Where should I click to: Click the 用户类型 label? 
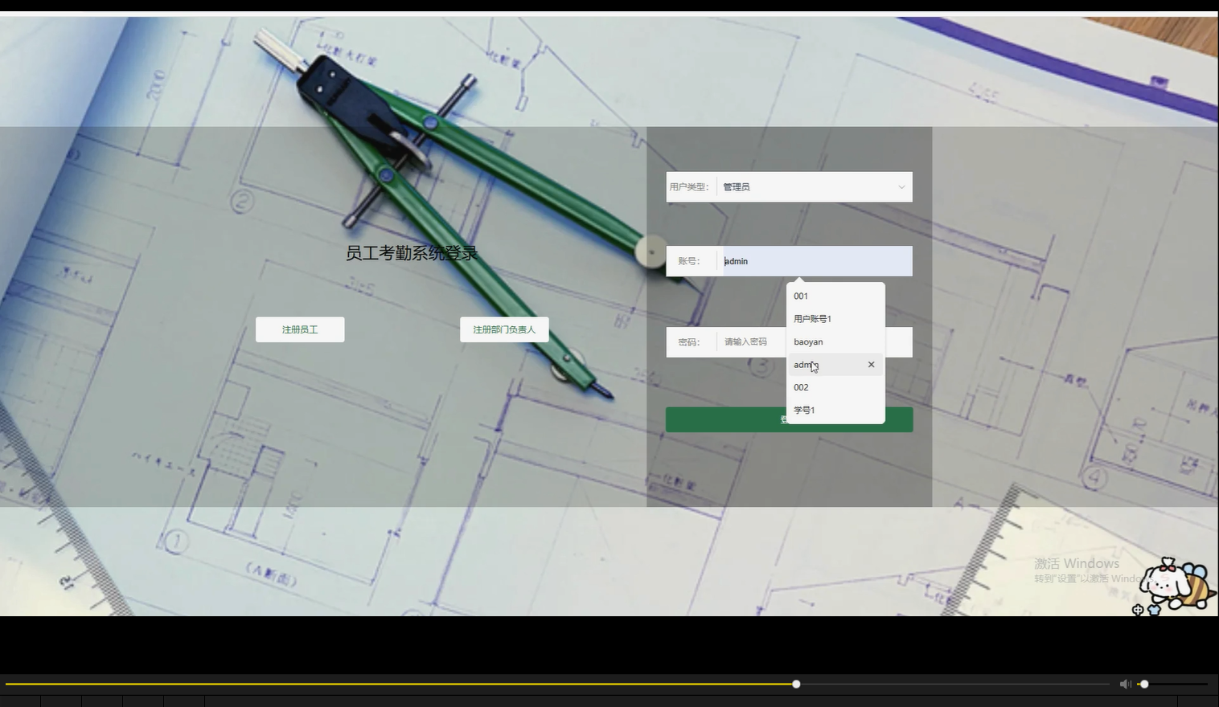pyautogui.click(x=689, y=187)
